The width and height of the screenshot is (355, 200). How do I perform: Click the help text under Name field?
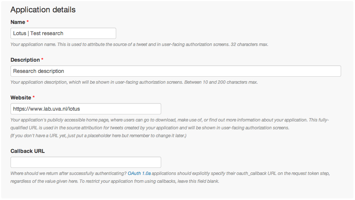coord(139,44)
